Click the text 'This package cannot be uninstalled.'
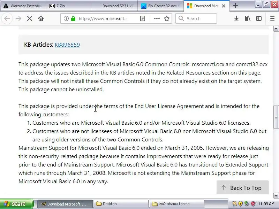The width and height of the screenshot is (279, 209). pyautogui.click(x=61, y=90)
